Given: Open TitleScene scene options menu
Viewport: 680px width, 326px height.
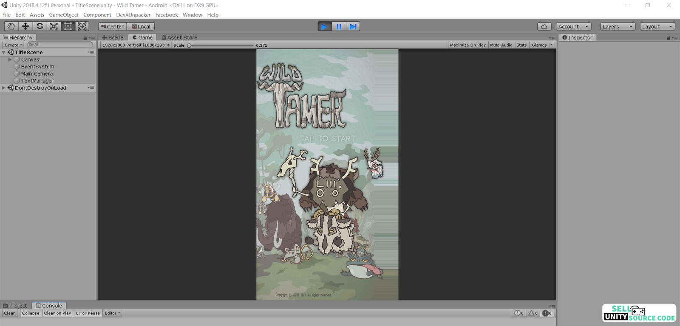Looking at the screenshot, I should pos(91,52).
